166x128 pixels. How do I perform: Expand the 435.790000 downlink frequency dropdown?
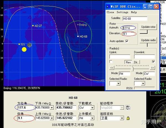[x=52, y=108]
